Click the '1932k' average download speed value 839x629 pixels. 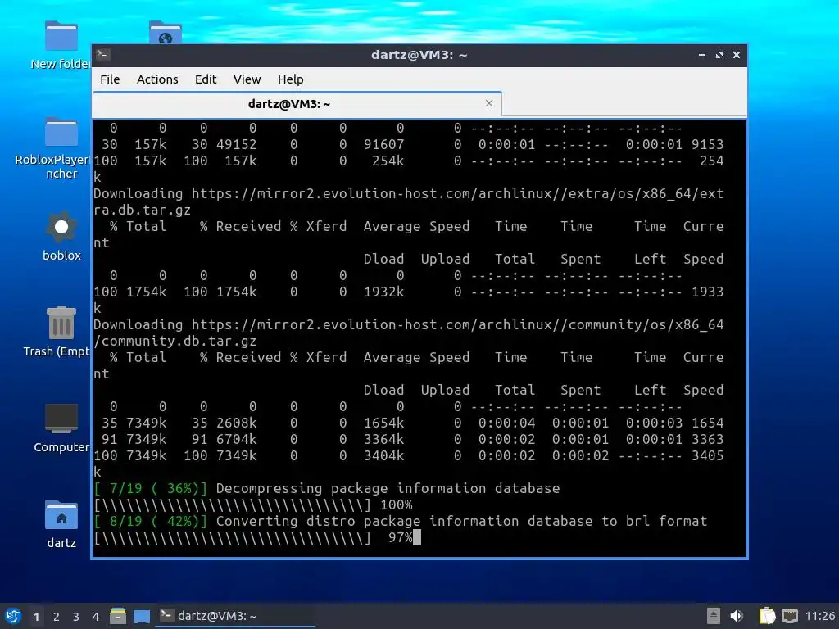tap(383, 292)
